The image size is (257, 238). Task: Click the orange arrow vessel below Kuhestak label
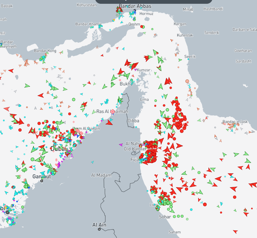[x=172, y=40]
